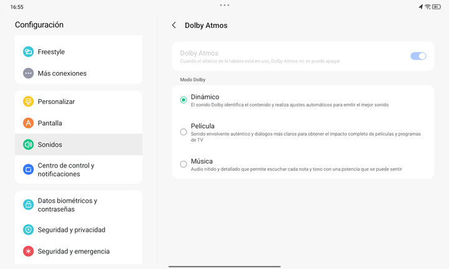Screen dimensions: 449x269
Task: Tap the orange Pantalla icon
Action: [x=28, y=123]
